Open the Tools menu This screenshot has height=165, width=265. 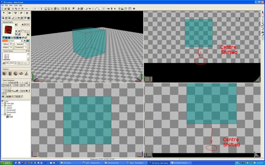[x=16, y=5]
